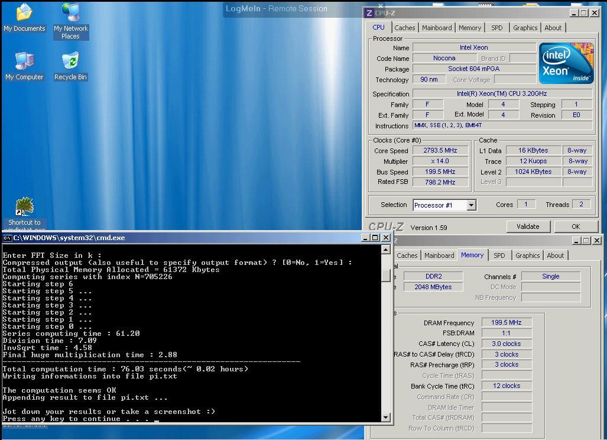The image size is (607, 440).
Task: Click the 16 KBytes L1 Data value
Action: [x=533, y=150]
